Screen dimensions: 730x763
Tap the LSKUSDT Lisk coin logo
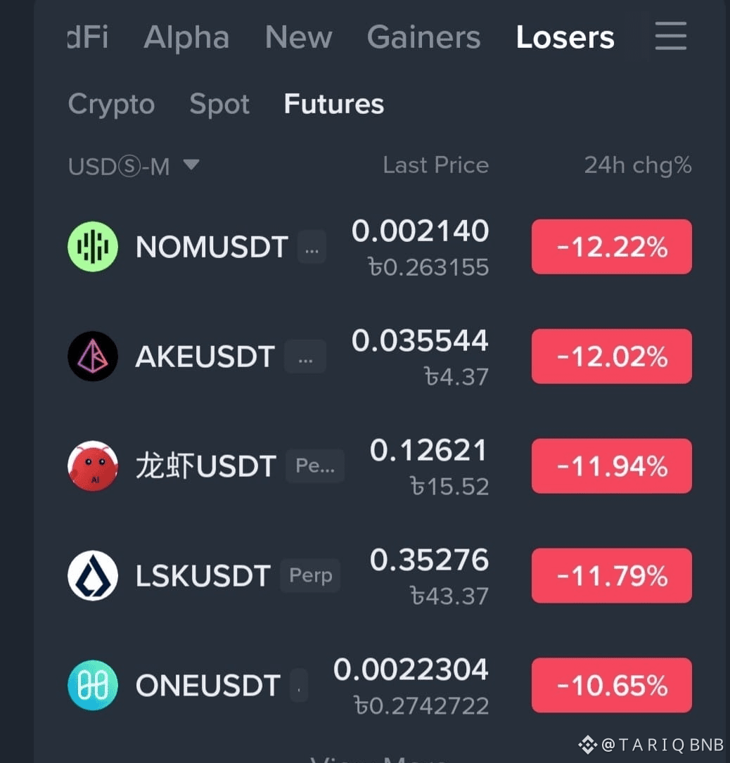92,576
